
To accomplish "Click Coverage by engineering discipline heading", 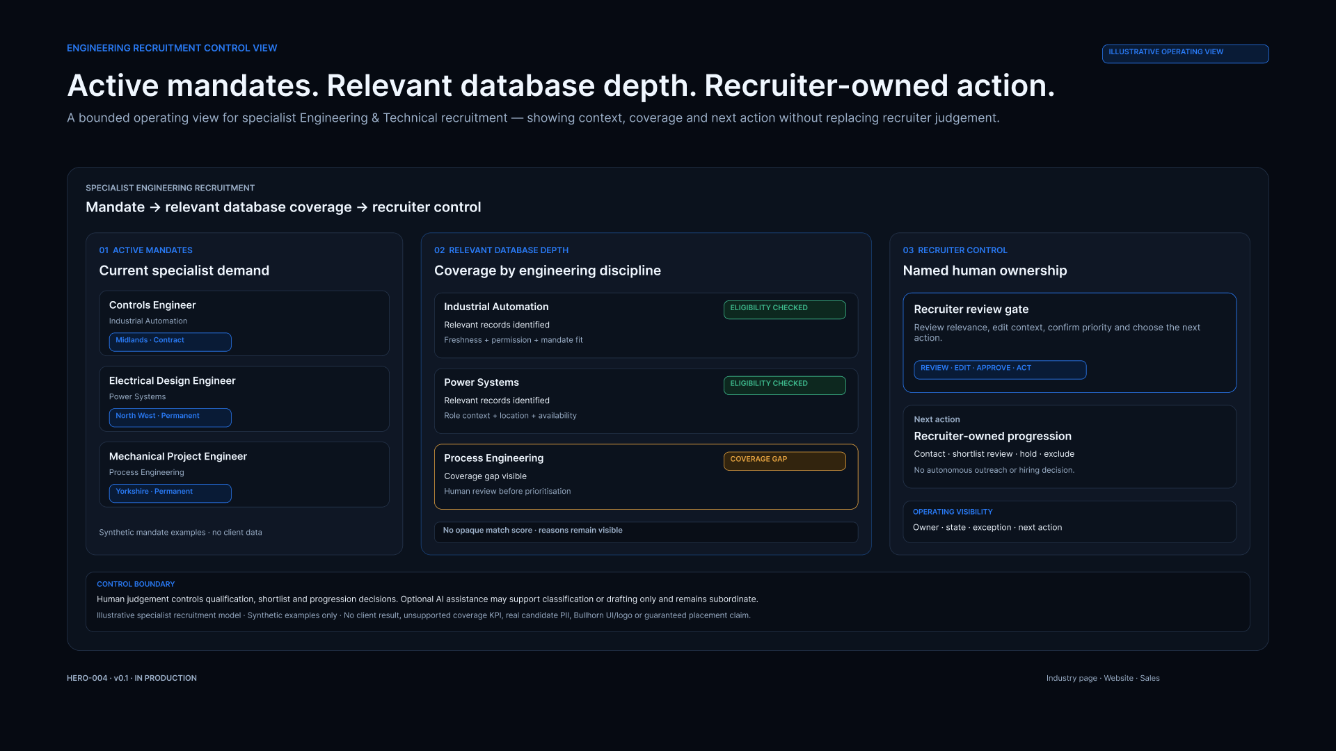I will [x=548, y=270].
